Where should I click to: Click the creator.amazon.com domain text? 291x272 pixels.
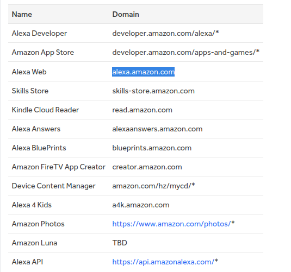[x=147, y=167]
